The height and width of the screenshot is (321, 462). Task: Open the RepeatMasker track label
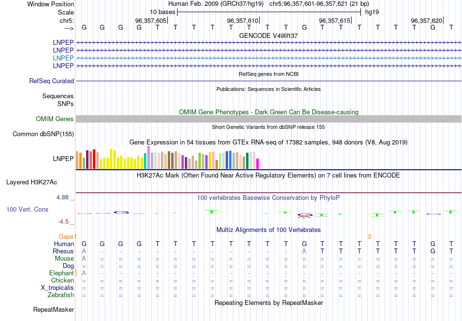[x=53, y=309]
